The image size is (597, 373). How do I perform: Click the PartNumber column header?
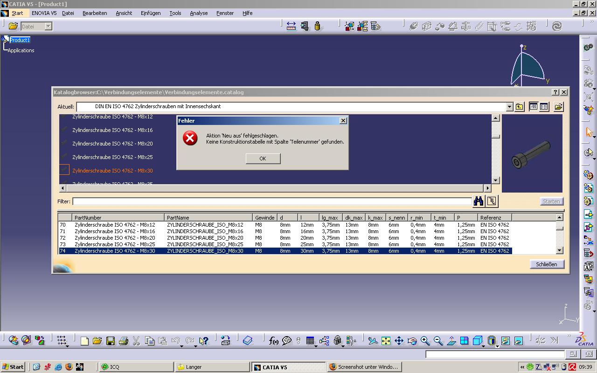pyautogui.click(x=118, y=218)
